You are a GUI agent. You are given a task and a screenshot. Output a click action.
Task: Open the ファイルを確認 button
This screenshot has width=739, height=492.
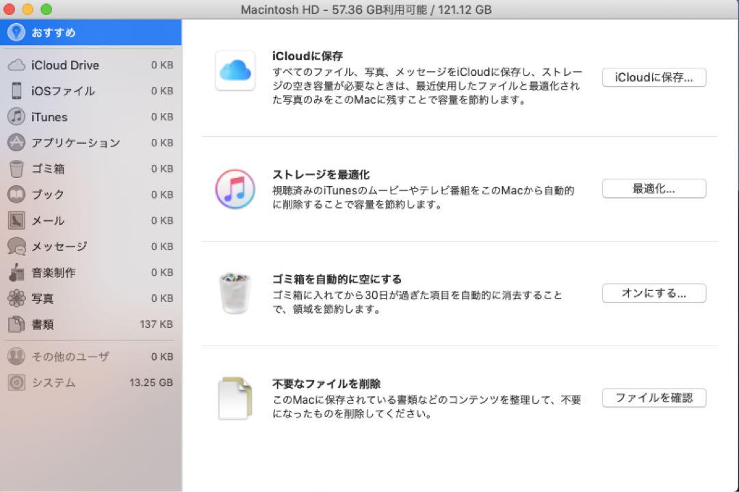pyautogui.click(x=653, y=398)
